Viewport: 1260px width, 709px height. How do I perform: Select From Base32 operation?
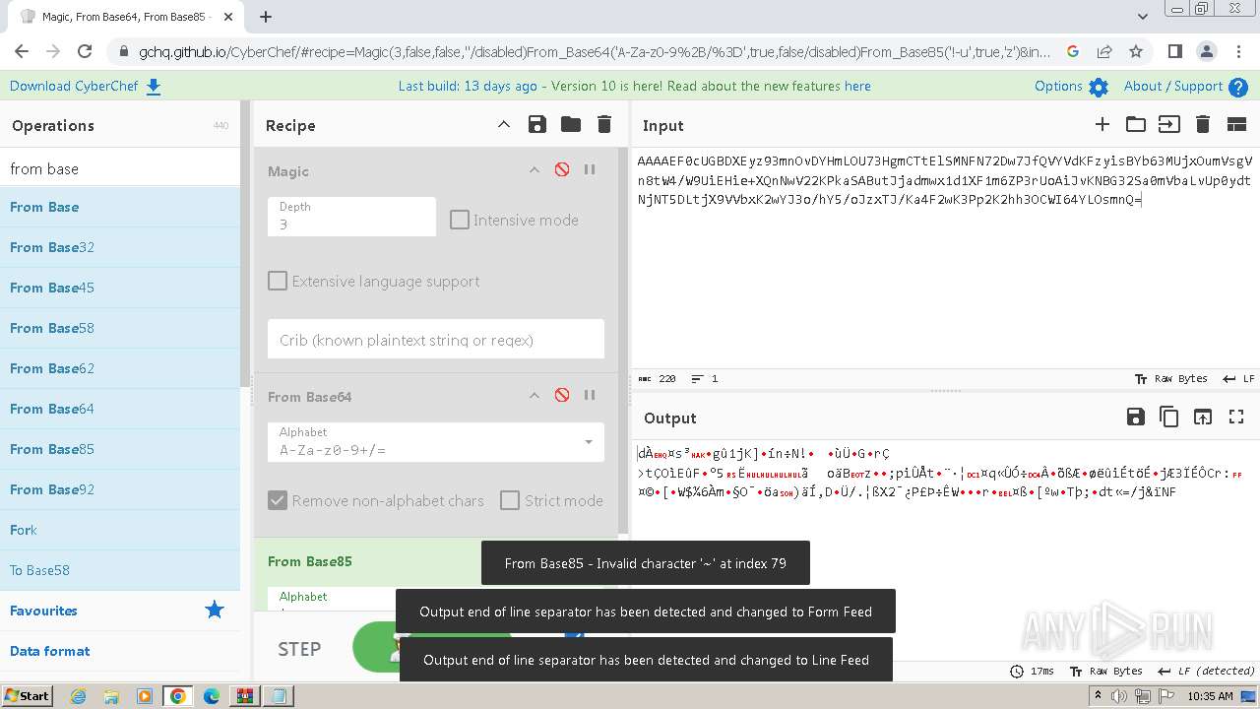pos(120,247)
